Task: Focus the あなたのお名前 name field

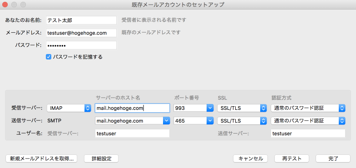Action: click(x=81, y=20)
